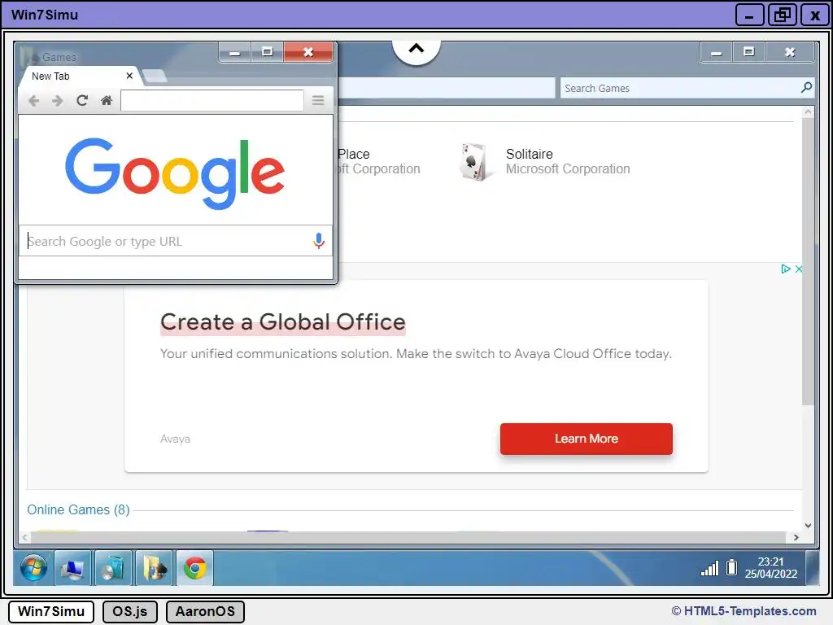
Task: Open the Chrome hamburger menu
Action: click(x=318, y=100)
